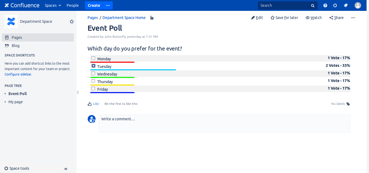Click the page restrictions unlocked padlock icon
Screen dimensions: 369x173
click(x=152, y=18)
